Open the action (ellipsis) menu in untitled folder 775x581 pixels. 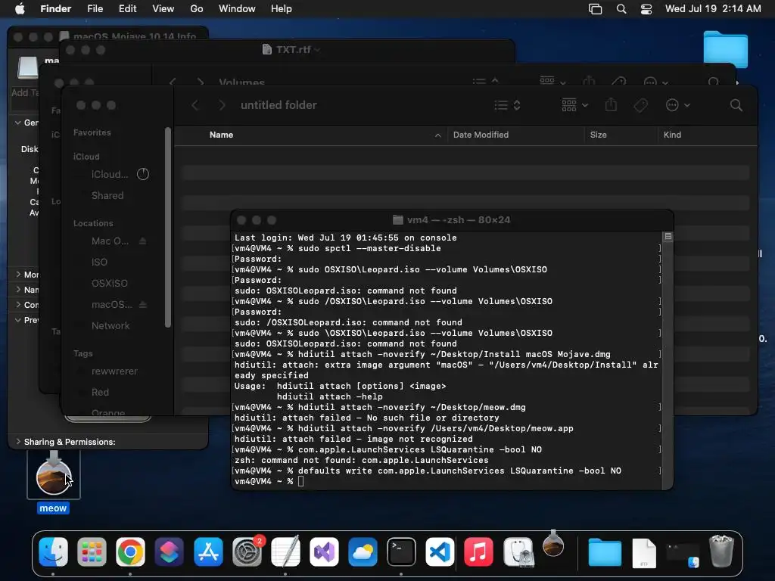point(677,105)
